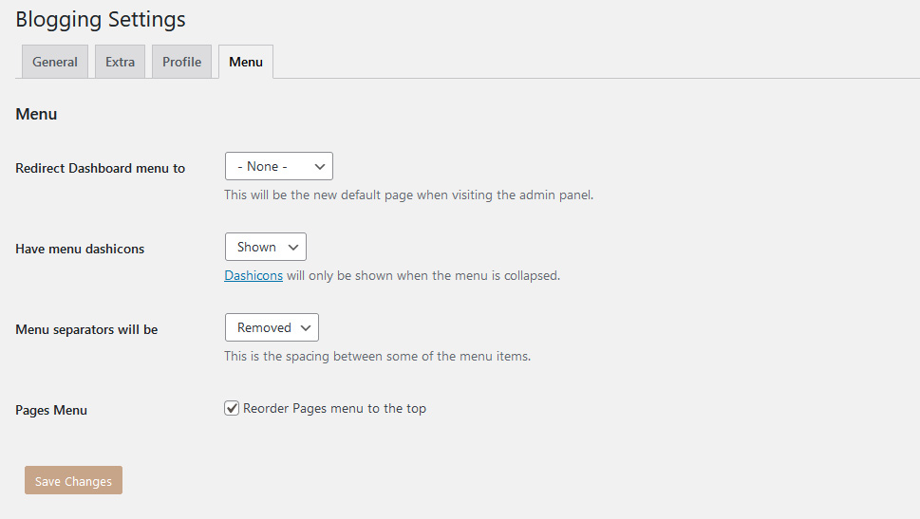Screen dimensions: 920x519
Task: Click the Pages Menu label
Action: click(x=51, y=410)
